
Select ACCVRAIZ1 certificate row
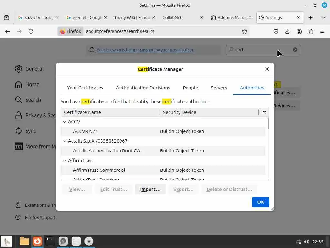pos(163,131)
